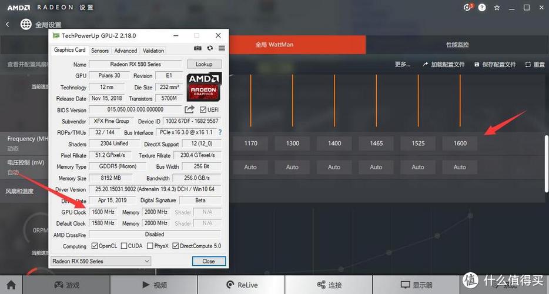This screenshot has width=549, height=294.
Task: Toggle the CUDA checkbox
Action: coord(123,246)
